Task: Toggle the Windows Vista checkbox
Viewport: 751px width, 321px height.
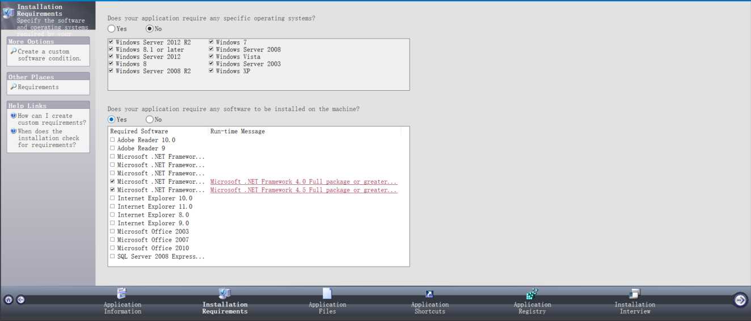Action: tap(211, 57)
